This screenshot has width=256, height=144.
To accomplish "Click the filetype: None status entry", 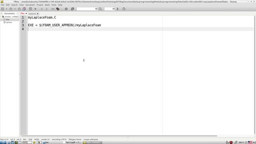I will [x=75, y=140].
